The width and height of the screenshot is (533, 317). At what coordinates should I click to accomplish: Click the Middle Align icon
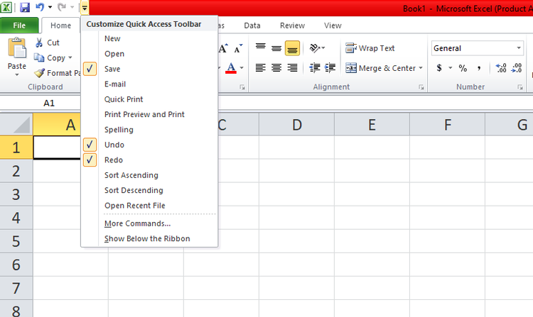coord(276,48)
